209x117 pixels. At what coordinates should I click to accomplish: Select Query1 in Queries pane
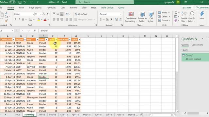[195, 57]
